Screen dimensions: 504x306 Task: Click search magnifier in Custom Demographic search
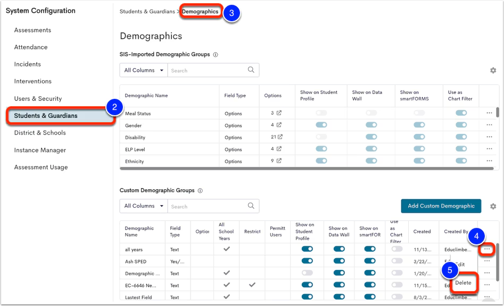(x=251, y=206)
